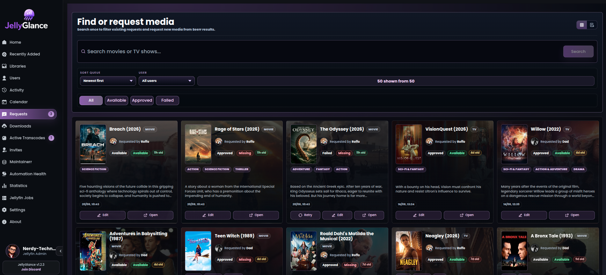The image size is (606, 275).
Task: Open the All users filter dropdown
Action: [x=167, y=81]
